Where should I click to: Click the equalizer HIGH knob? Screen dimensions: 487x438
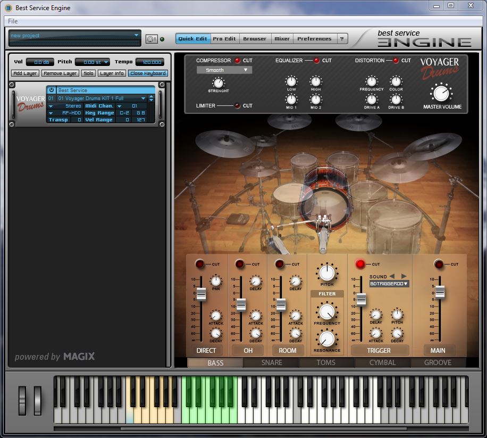pyautogui.click(x=316, y=81)
